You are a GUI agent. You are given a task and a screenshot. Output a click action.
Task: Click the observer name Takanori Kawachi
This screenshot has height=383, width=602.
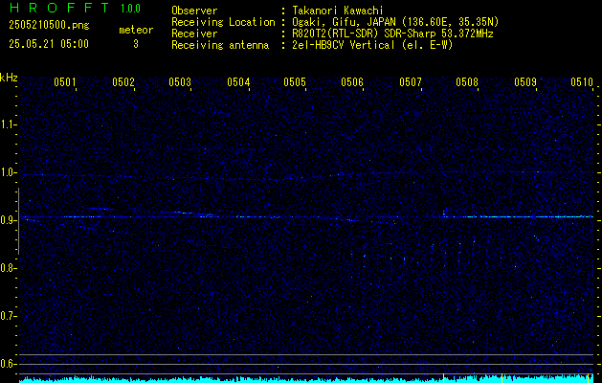[338, 11]
